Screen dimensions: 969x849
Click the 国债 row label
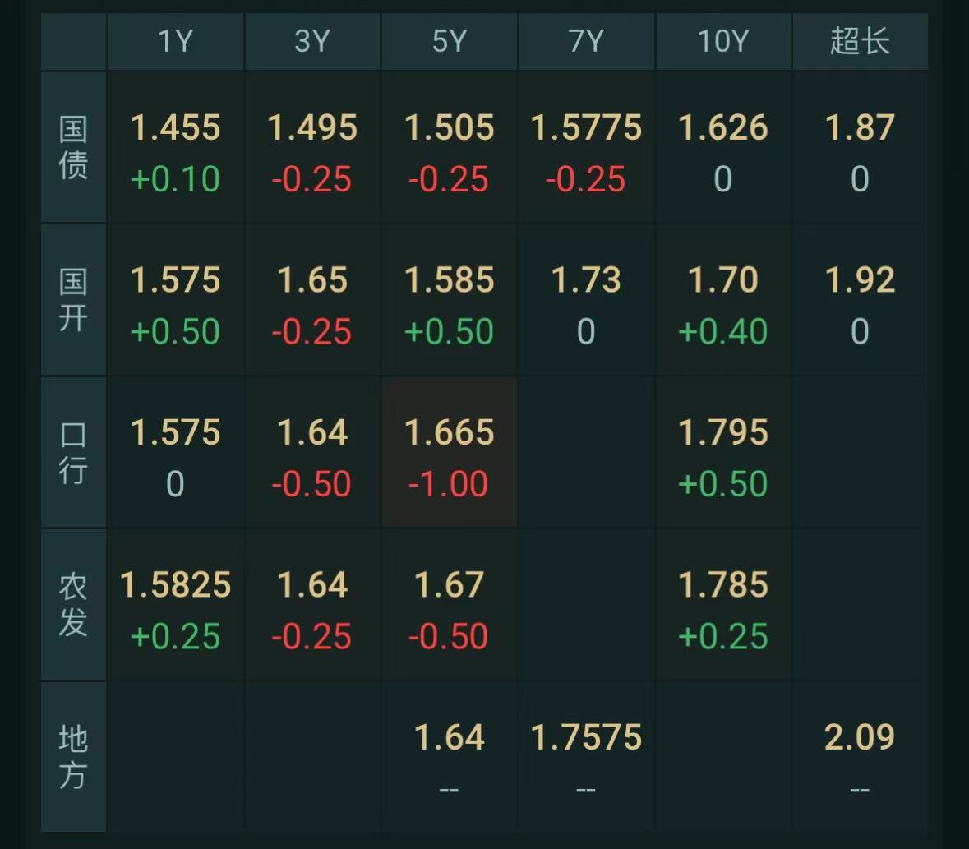(73, 147)
